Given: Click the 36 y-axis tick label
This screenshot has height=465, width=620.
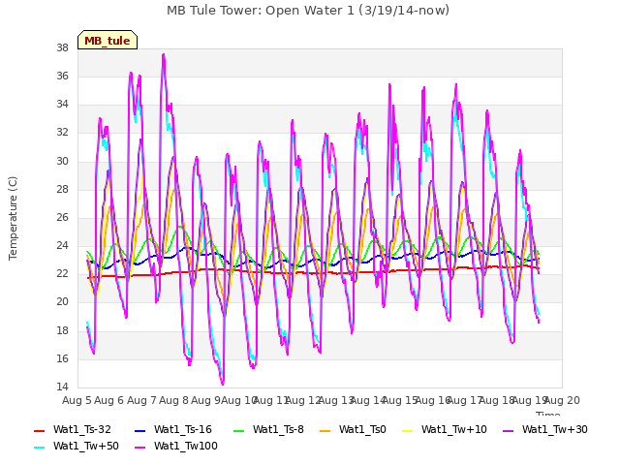Looking at the screenshot, I should (62, 76).
